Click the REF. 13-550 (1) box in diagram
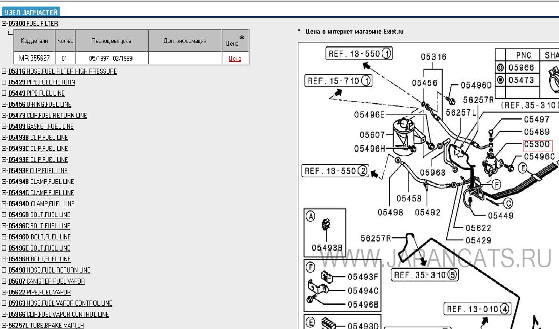 point(359,54)
